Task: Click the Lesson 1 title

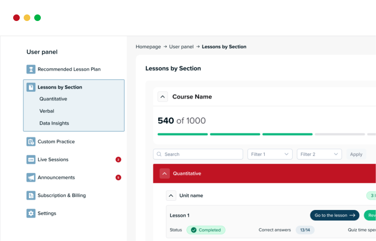Action: (179, 216)
